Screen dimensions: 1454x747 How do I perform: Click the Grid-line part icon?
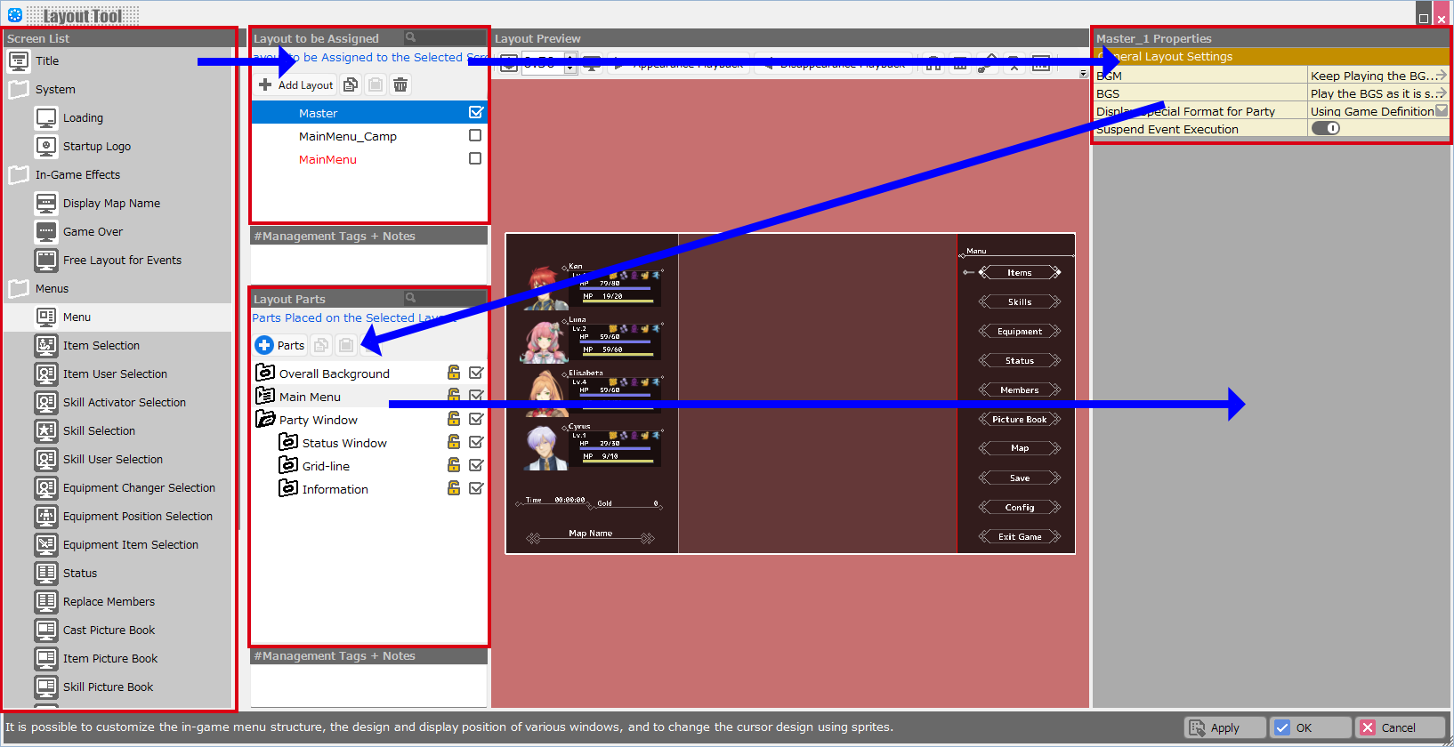coord(287,465)
